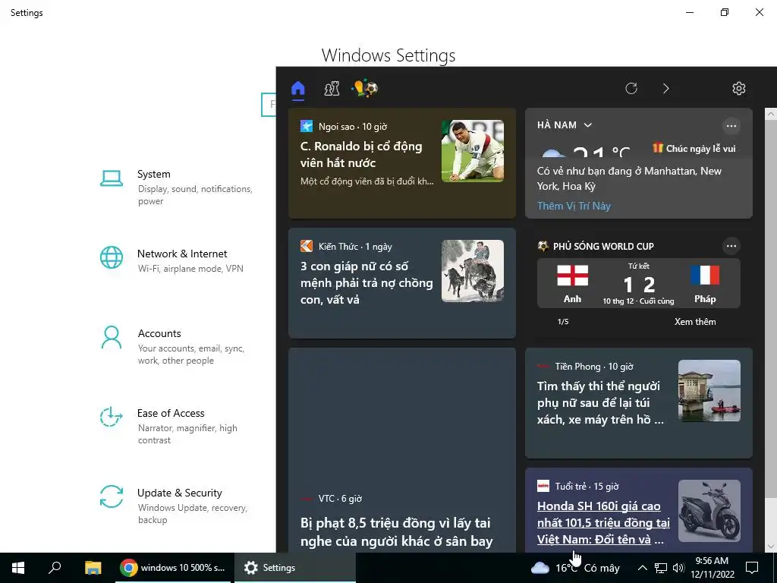Click the widget scrollbar up arrow
The image size is (777, 583).
[771, 114]
